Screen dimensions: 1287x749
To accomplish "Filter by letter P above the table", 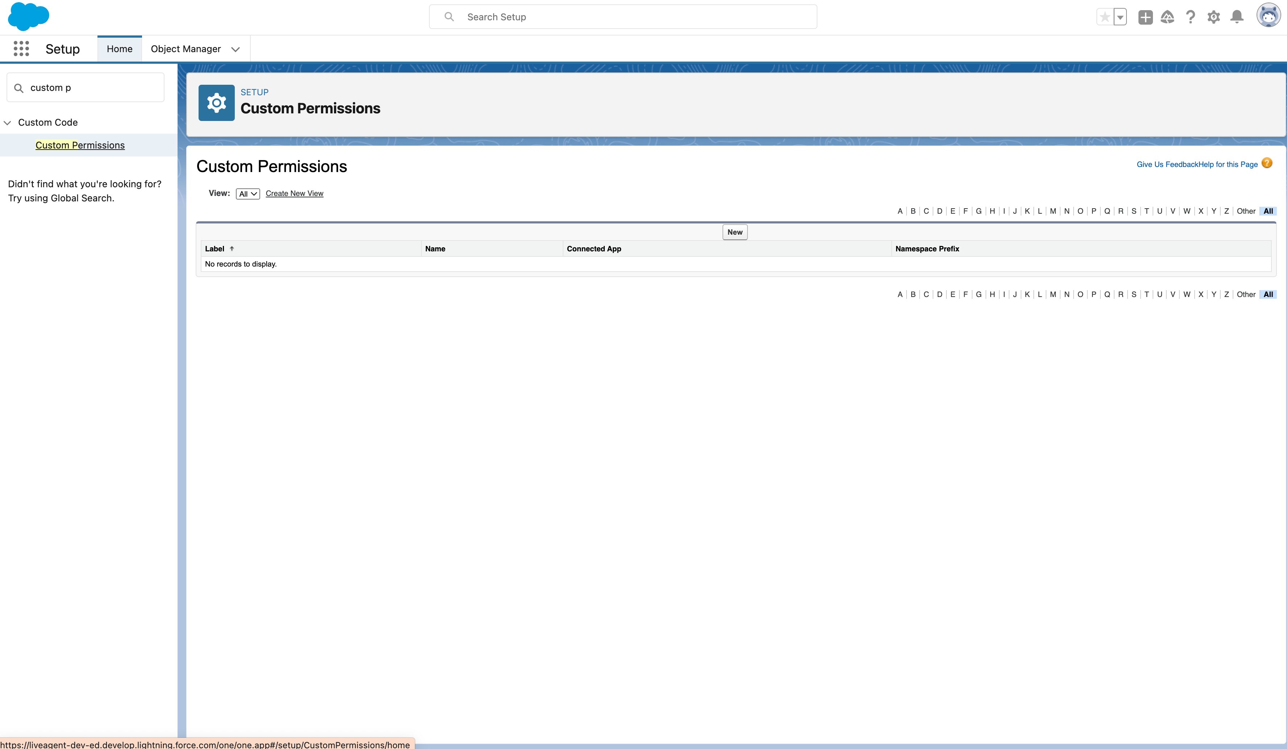I will 1094,211.
